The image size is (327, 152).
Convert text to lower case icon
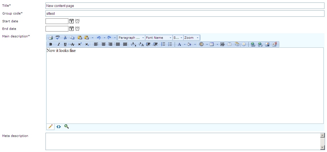(133, 44)
